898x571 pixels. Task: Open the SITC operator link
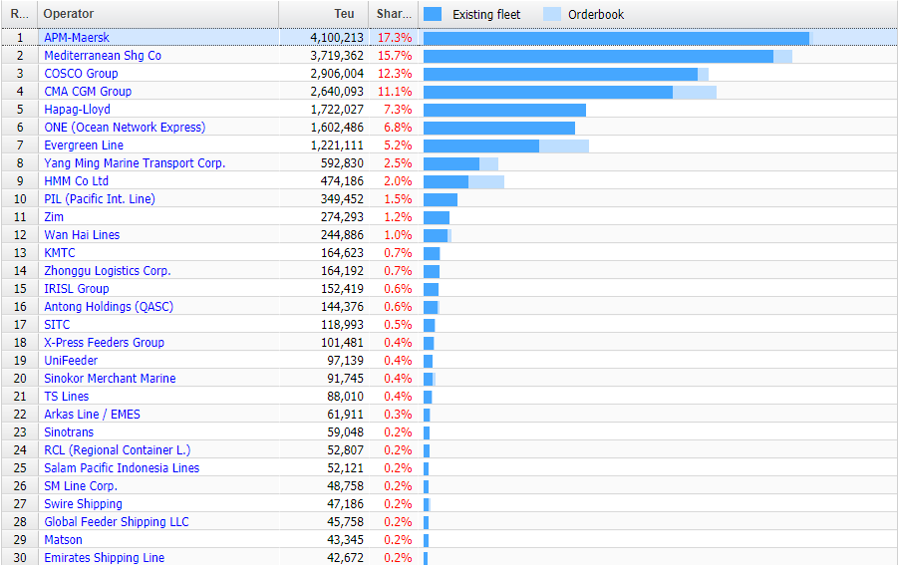57,325
